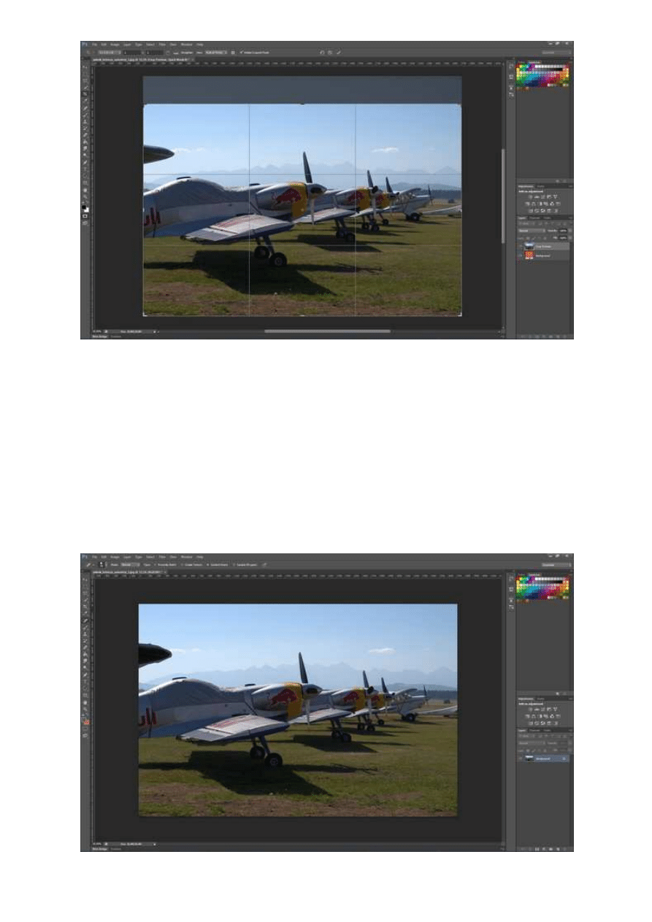Image resolution: width=652 pixels, height=922 pixels.
Task: Enable the Sample All Layers checkbox
Action: (x=234, y=565)
